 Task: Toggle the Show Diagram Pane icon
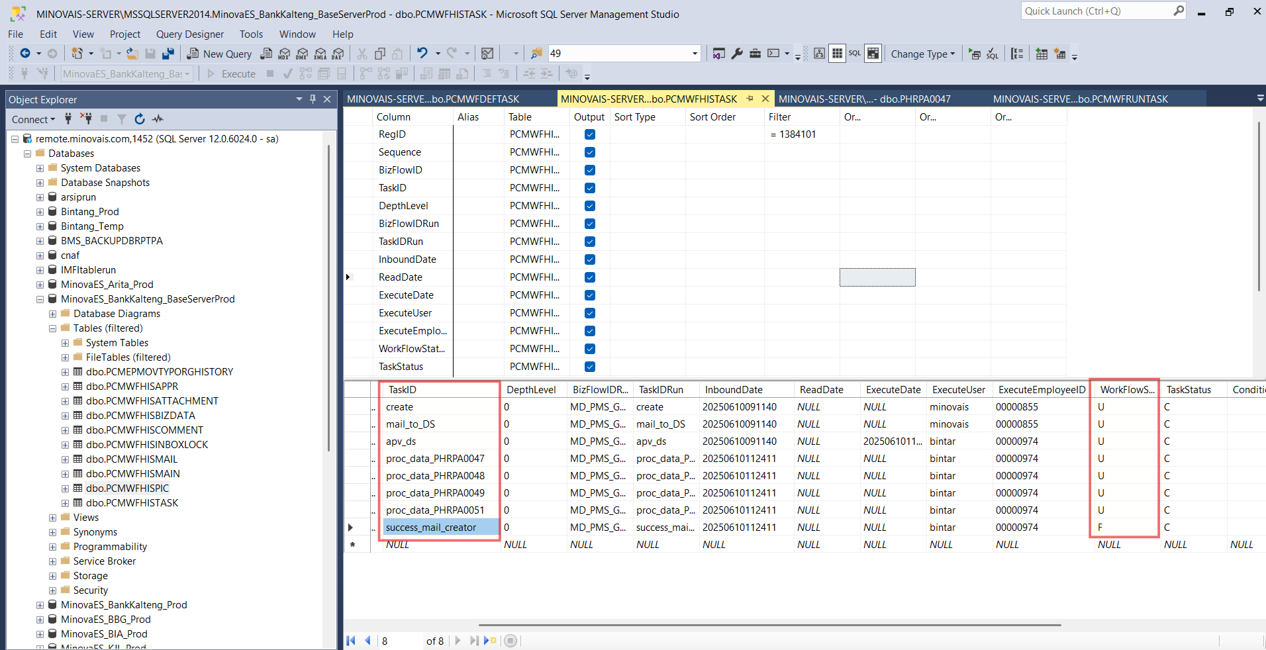(x=820, y=54)
